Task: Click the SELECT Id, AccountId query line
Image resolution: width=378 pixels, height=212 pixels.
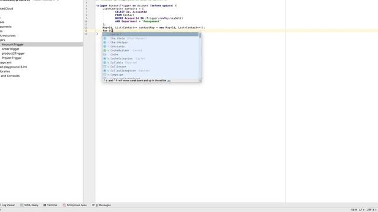Action: coord(131,12)
